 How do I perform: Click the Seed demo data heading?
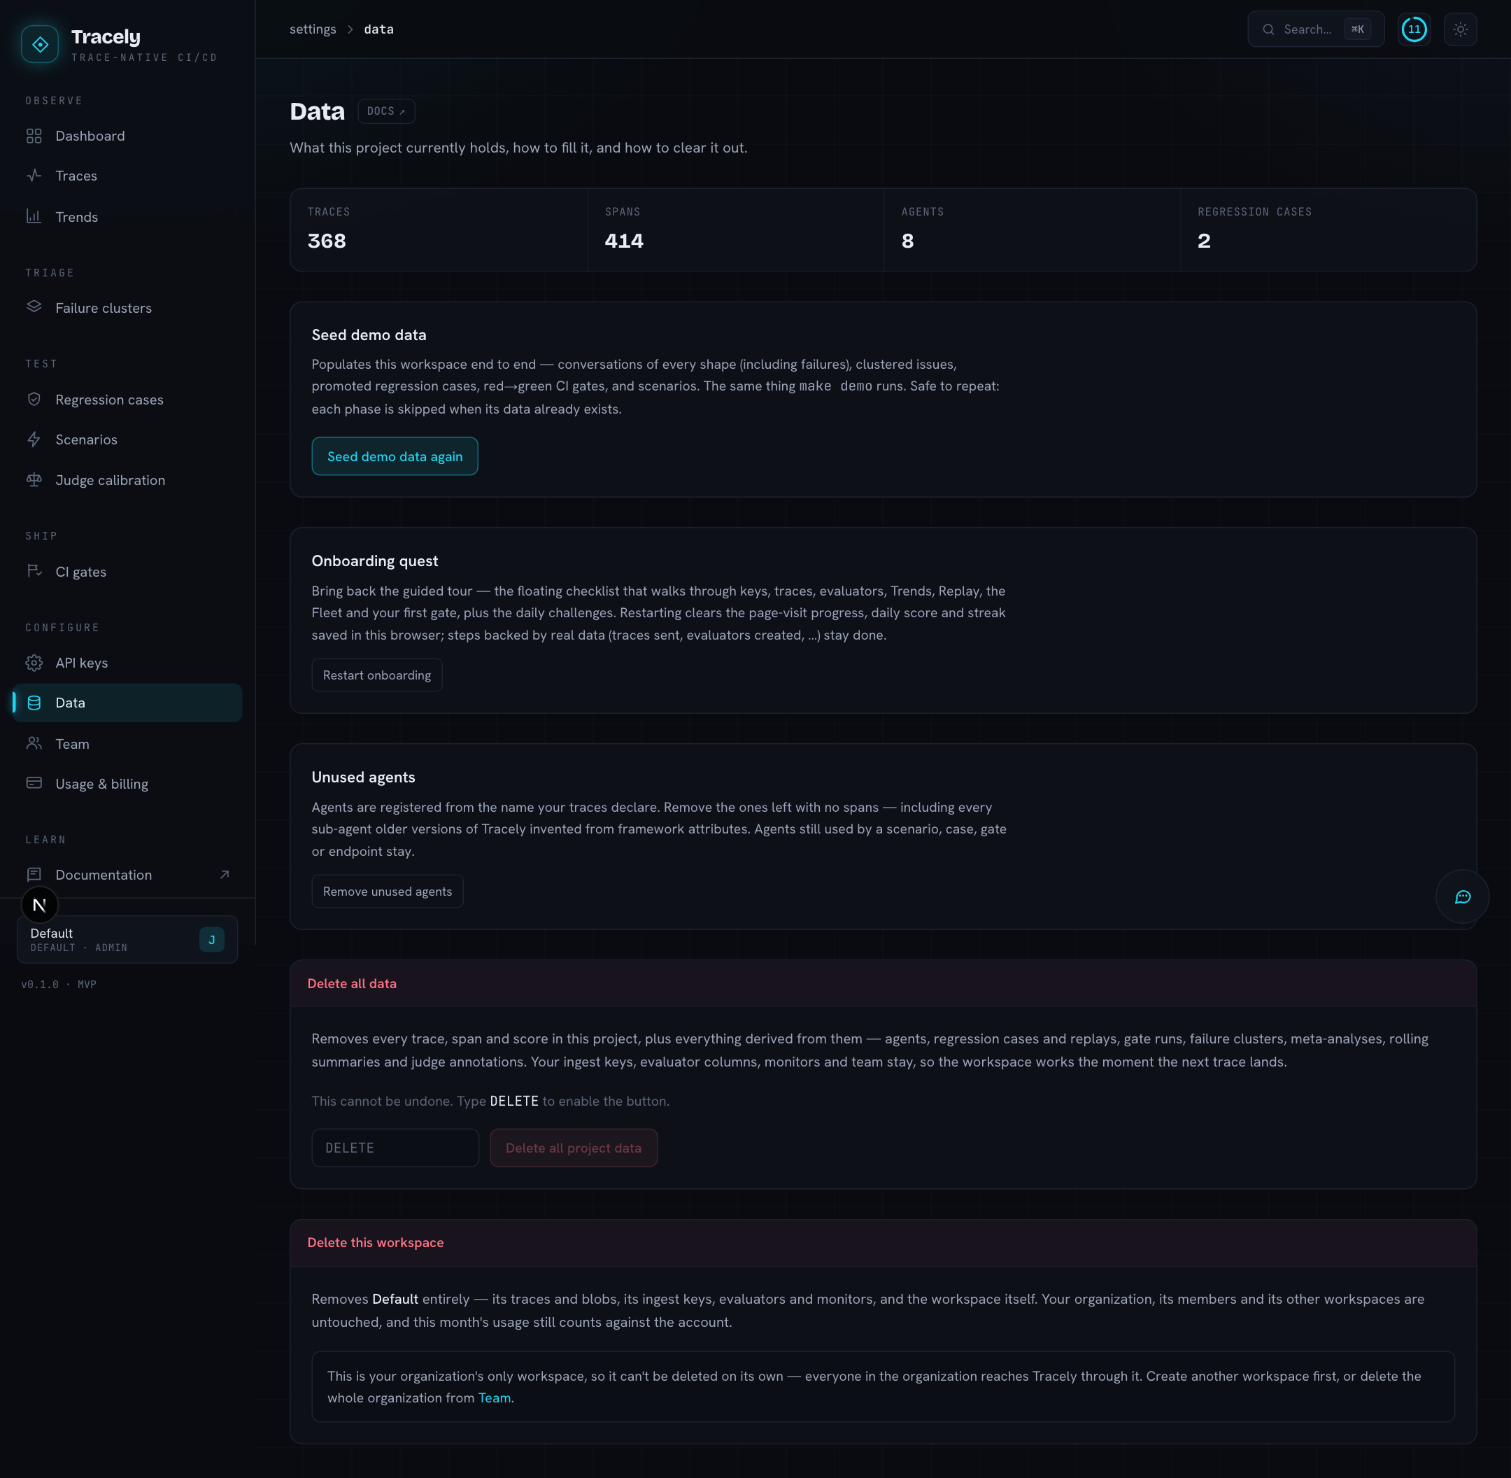click(369, 335)
